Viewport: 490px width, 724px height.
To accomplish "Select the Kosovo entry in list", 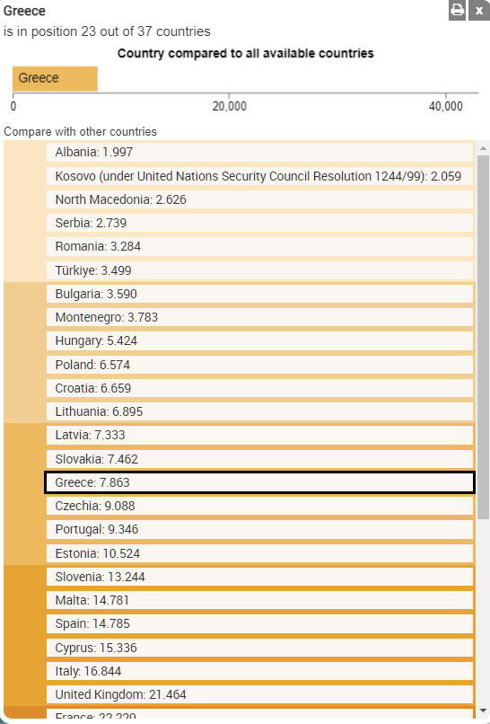I will pyautogui.click(x=259, y=176).
